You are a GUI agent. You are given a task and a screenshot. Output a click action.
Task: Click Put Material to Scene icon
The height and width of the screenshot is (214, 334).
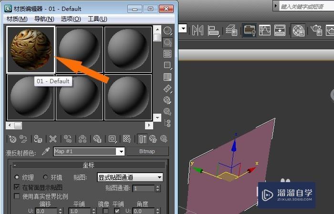coord(23,139)
